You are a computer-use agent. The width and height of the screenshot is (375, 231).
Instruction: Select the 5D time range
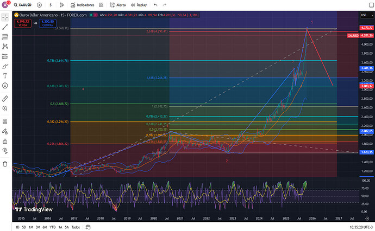pyautogui.click(x=24, y=227)
